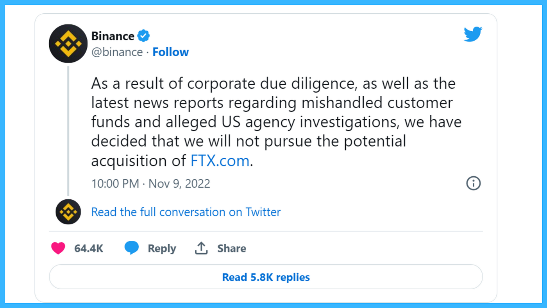Click the 10:00 PM Nov 9, 2022 timestamp
Image resolution: width=547 pixels, height=308 pixels.
click(151, 183)
